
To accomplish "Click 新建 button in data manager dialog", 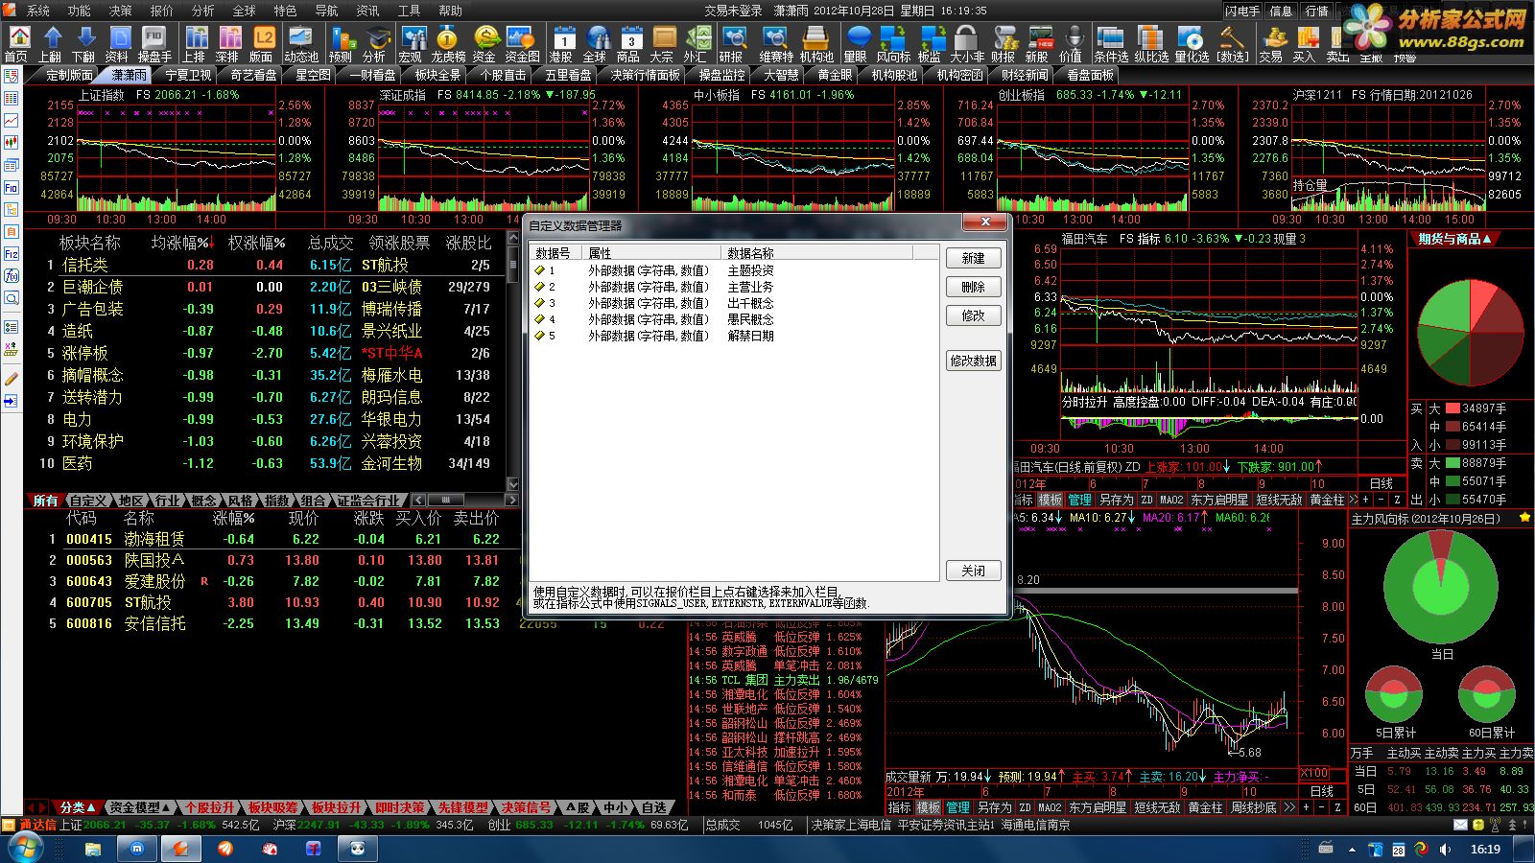I will tap(973, 258).
